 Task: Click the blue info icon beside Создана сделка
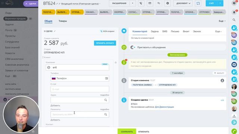124,100
